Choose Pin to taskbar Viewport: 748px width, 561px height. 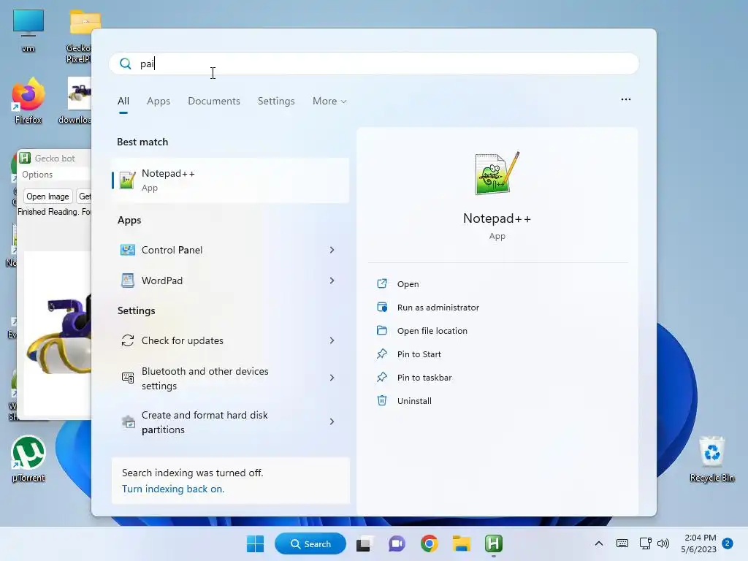tap(424, 378)
